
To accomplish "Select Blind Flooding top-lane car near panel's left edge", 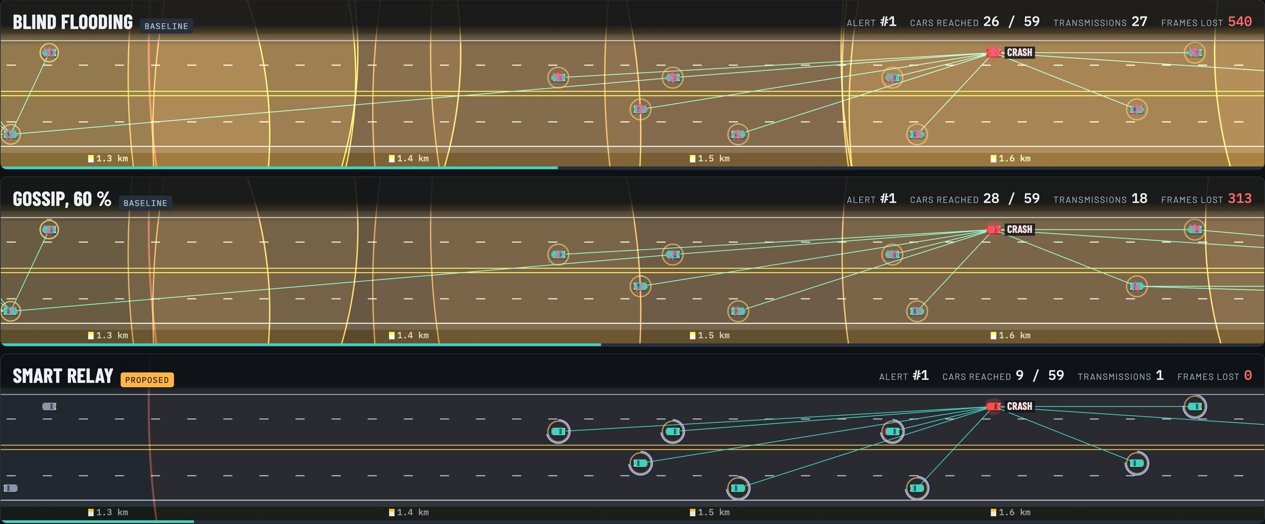I will tap(49, 53).
